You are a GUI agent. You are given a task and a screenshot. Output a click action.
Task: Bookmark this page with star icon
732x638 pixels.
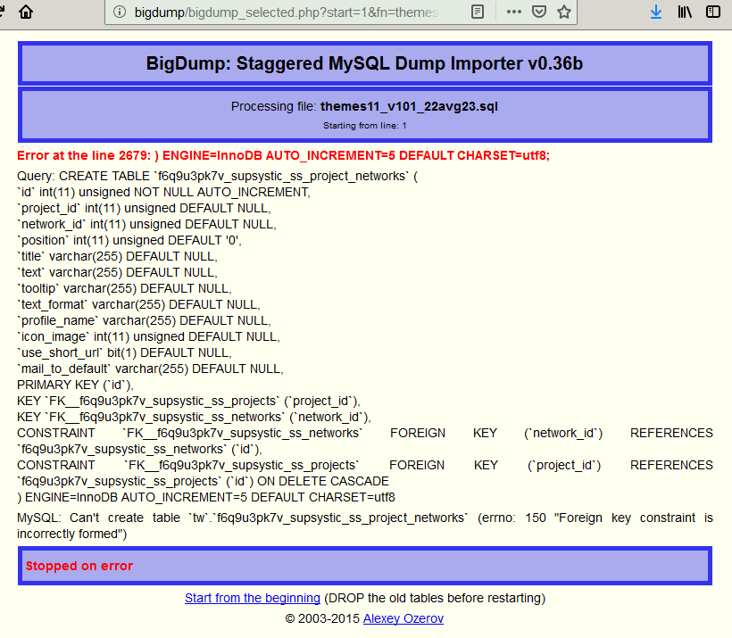[x=563, y=12]
